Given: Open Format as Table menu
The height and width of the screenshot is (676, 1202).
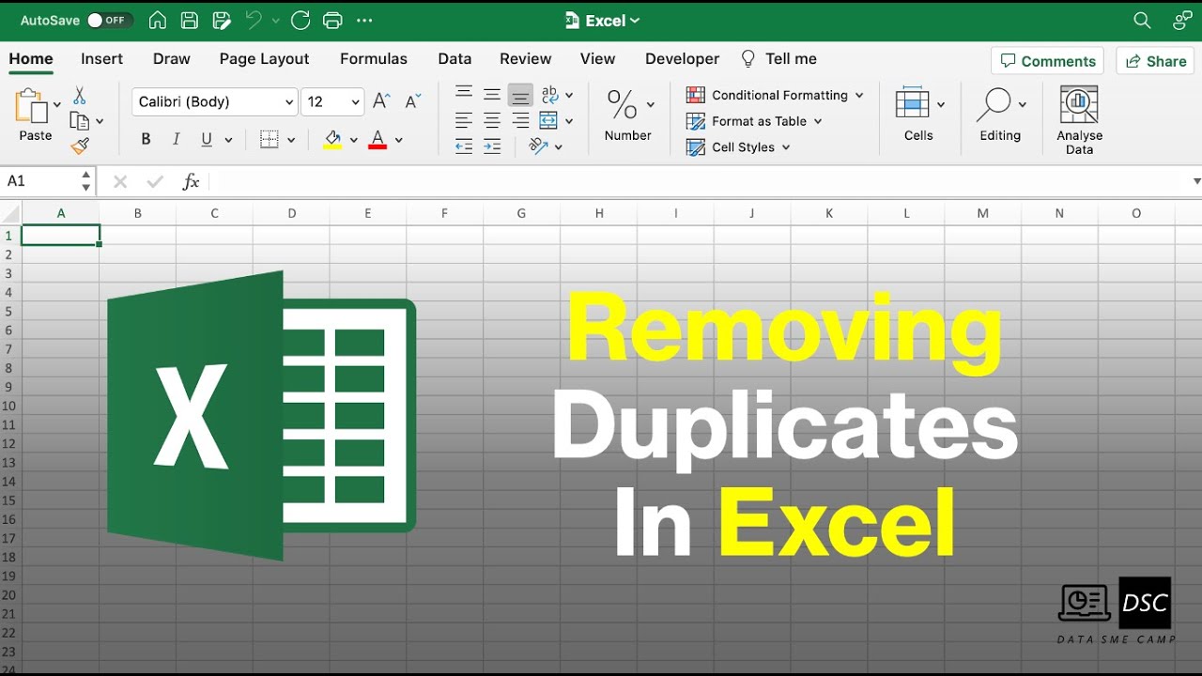Looking at the screenshot, I should (754, 121).
